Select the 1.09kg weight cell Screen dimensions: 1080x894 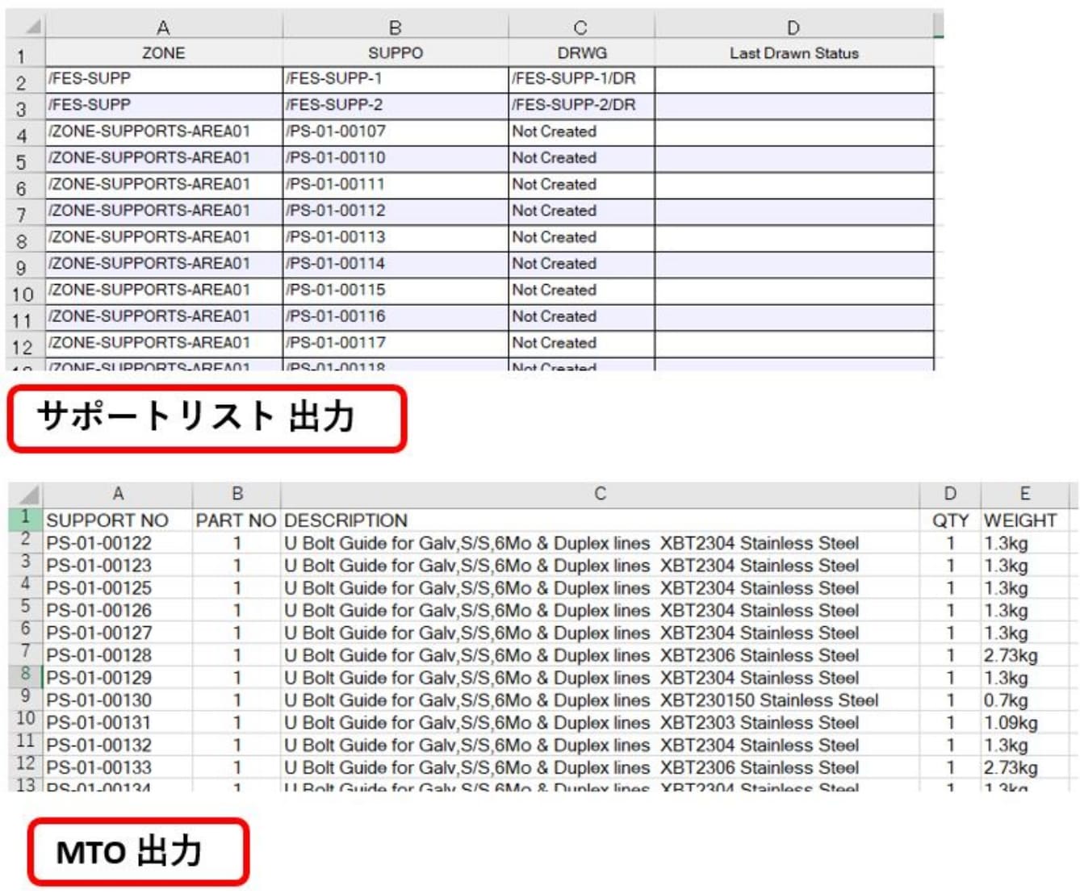[x=1026, y=723]
